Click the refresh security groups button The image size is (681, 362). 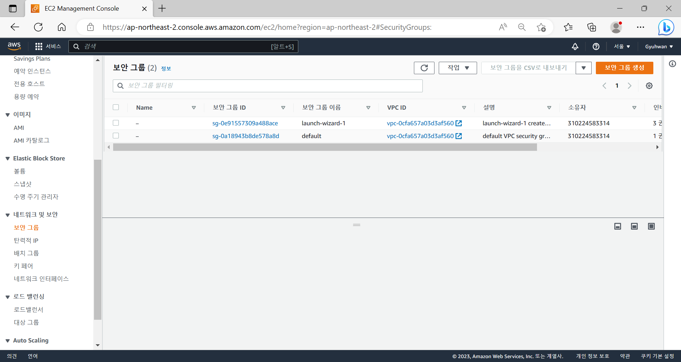(424, 68)
